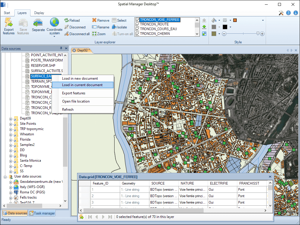This screenshot has height=225, width=300.
Task: Click the fill paint bucket style icon
Action: (214, 20)
